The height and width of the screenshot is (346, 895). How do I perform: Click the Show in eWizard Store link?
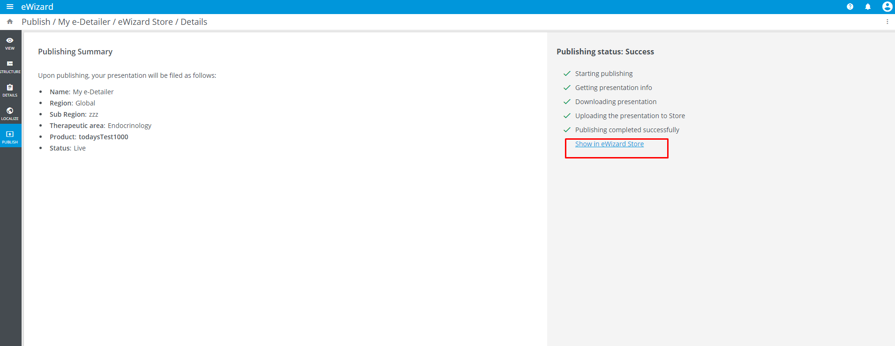coord(609,144)
